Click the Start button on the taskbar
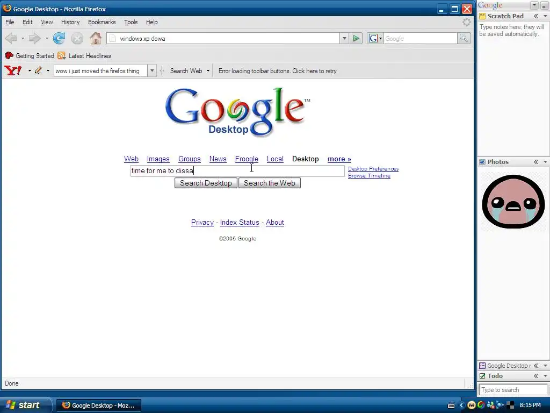This screenshot has height=413, width=550. [25, 405]
